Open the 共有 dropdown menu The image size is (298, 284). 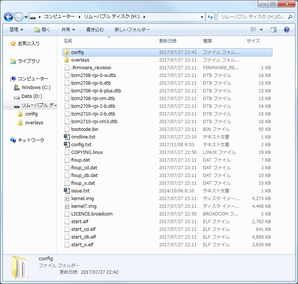pos(68,29)
